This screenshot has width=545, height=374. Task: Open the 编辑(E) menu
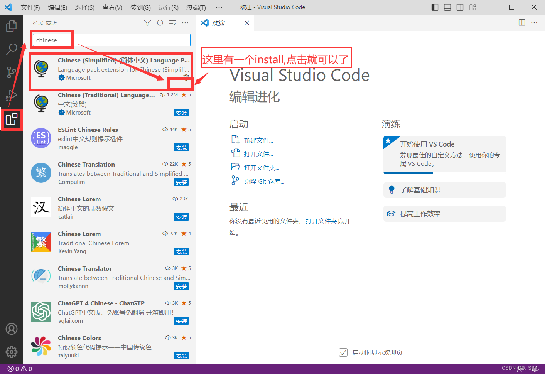[57, 7]
